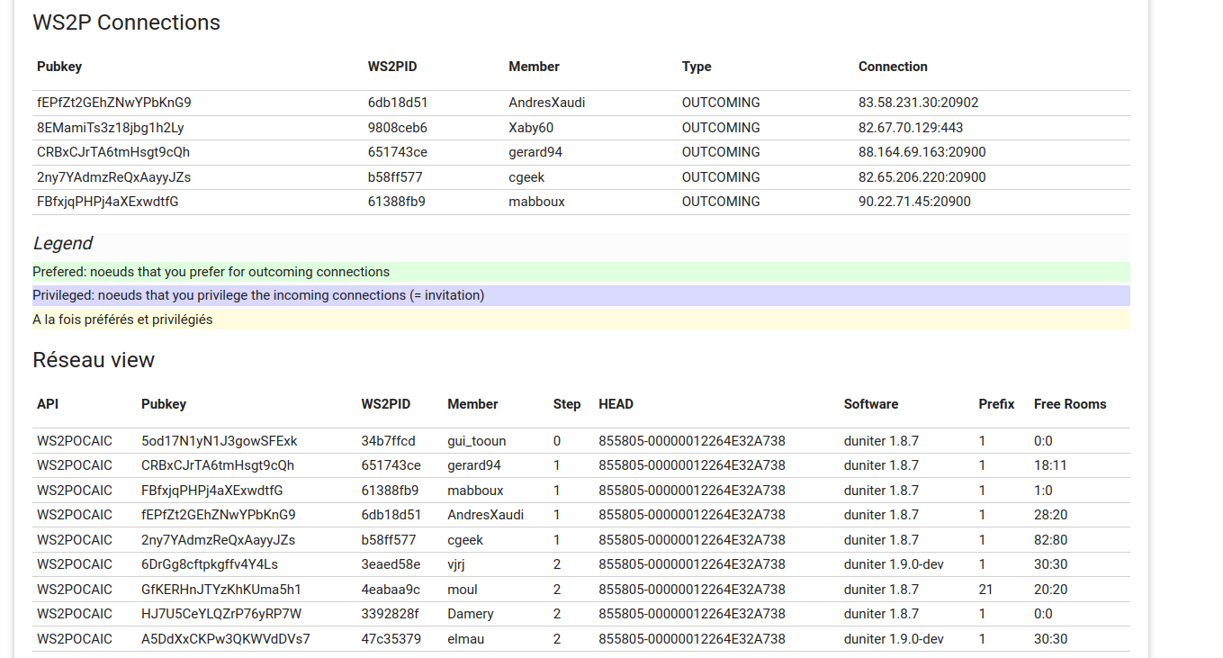Click WS2PID 6db18d51 in WS2P Connections table
The image size is (1223, 658).
coord(398,103)
